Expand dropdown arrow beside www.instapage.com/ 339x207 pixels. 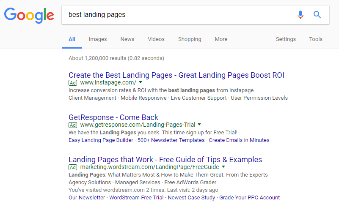point(141,82)
